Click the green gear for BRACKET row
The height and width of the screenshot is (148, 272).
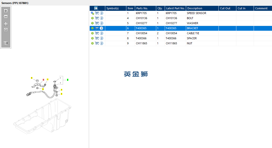pyautogui.click(x=92, y=28)
